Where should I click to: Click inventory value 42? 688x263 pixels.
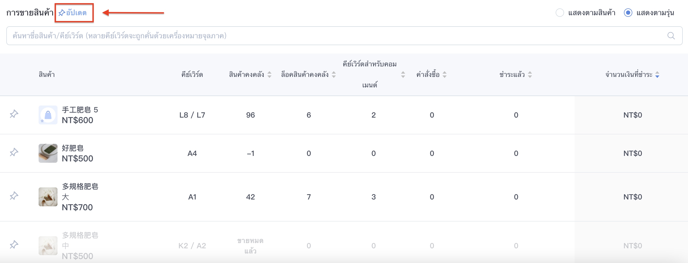click(x=250, y=197)
